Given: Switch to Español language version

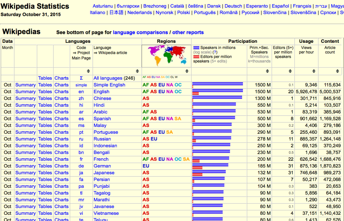Looking at the screenshot, I should point(280,6).
